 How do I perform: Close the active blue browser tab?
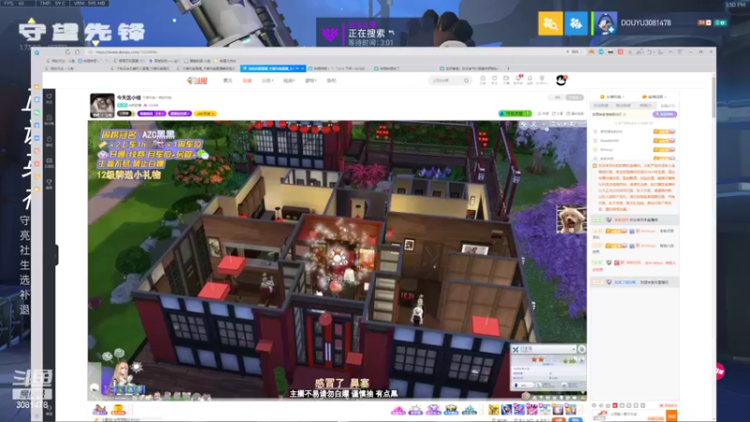302,68
